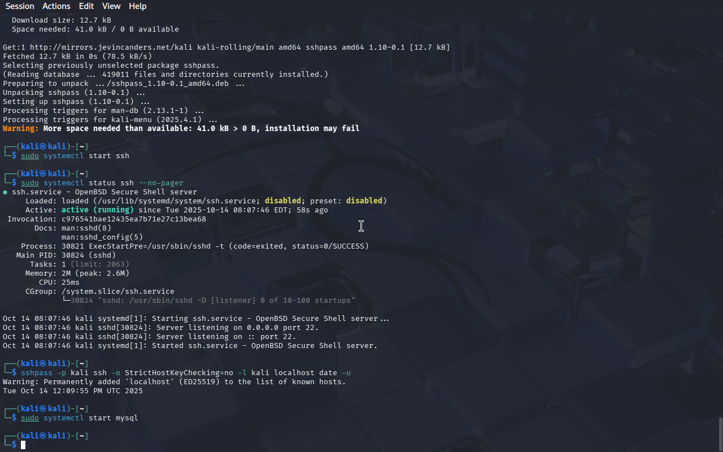Click the 'Tue Oct 14 12:09:55 PM UTC 2025' output

(73, 391)
